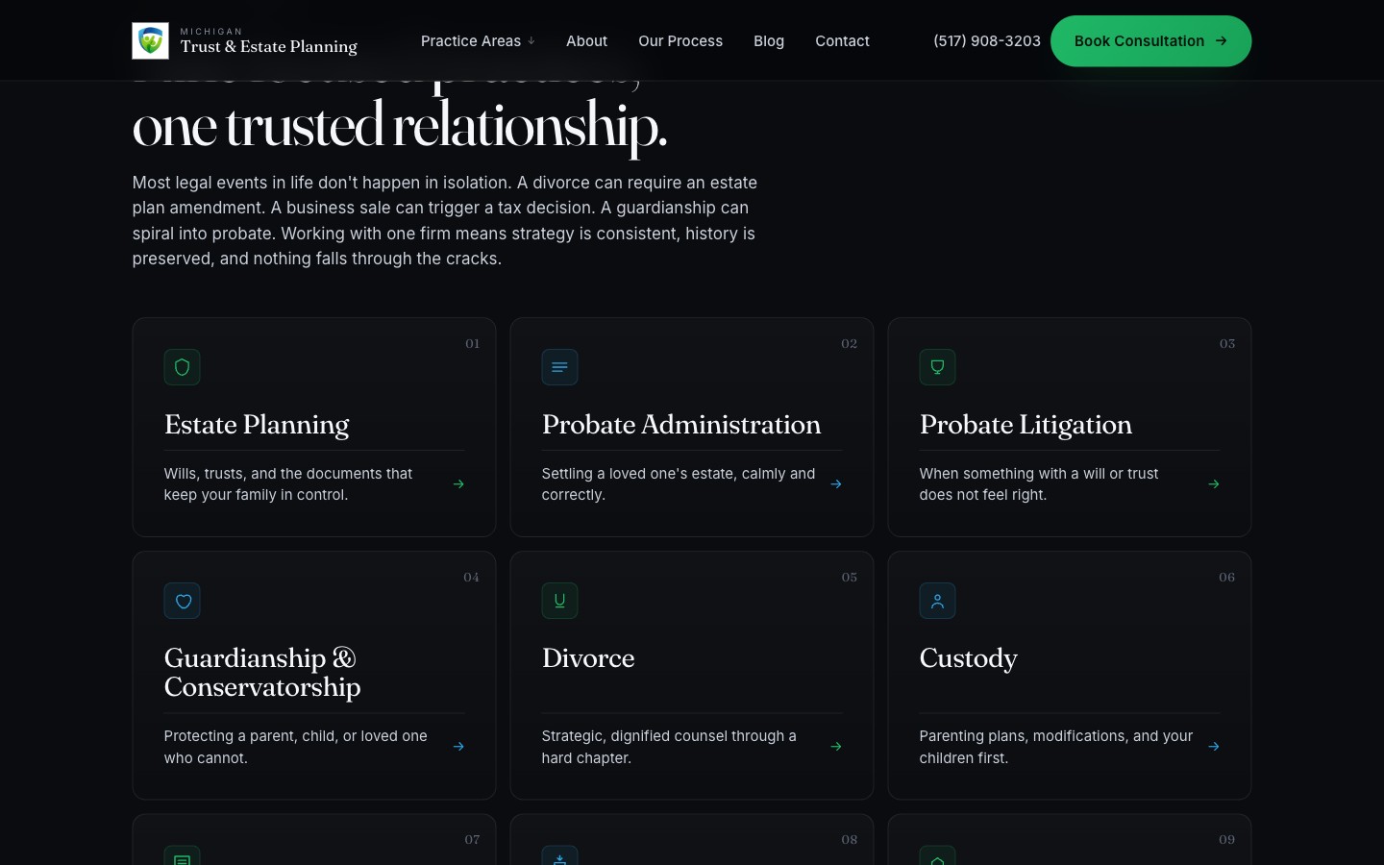The height and width of the screenshot is (865, 1384).
Task: Open the Divorce practice area heading
Action: tap(588, 658)
